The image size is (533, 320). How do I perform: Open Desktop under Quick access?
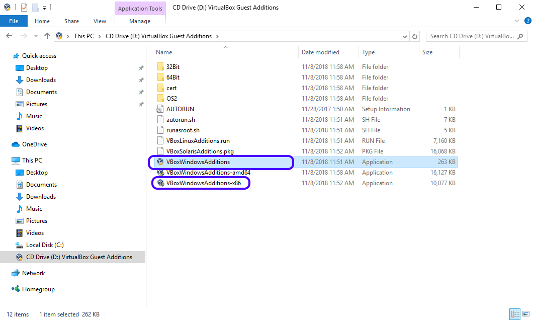[x=37, y=67]
